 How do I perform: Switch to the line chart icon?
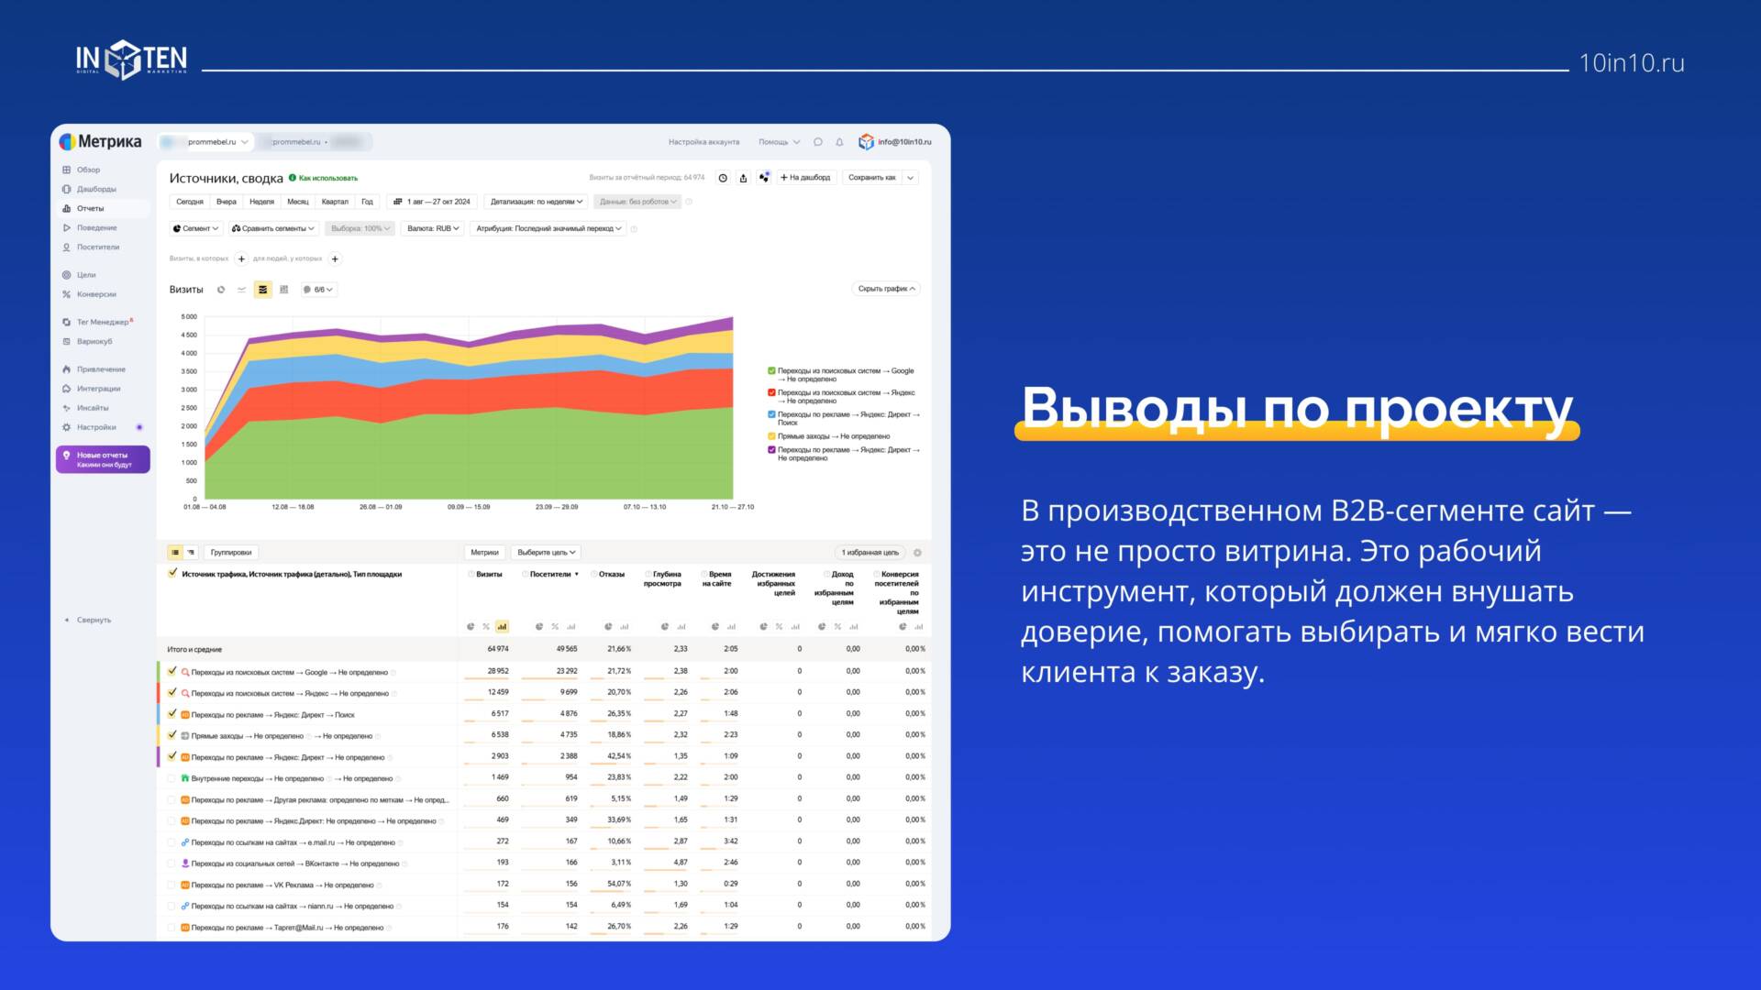coord(242,290)
